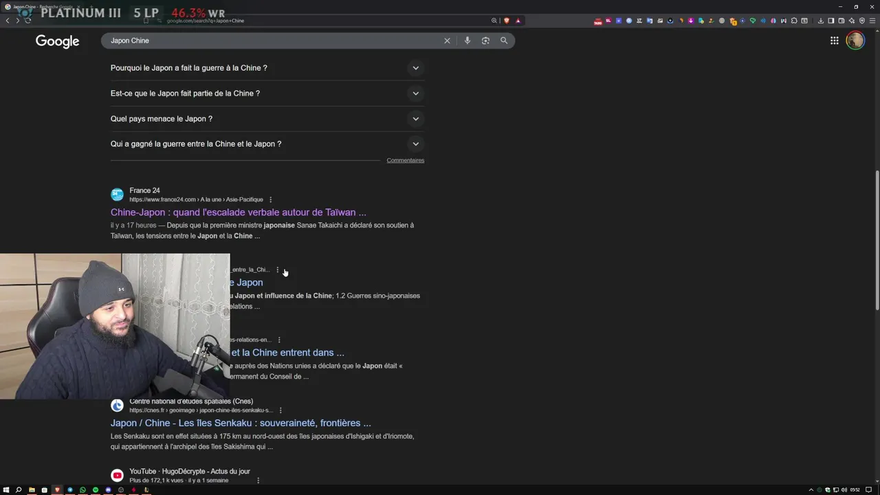Open the zoom magnifier in address bar
This screenshot has height=495, width=880.
pos(494,21)
